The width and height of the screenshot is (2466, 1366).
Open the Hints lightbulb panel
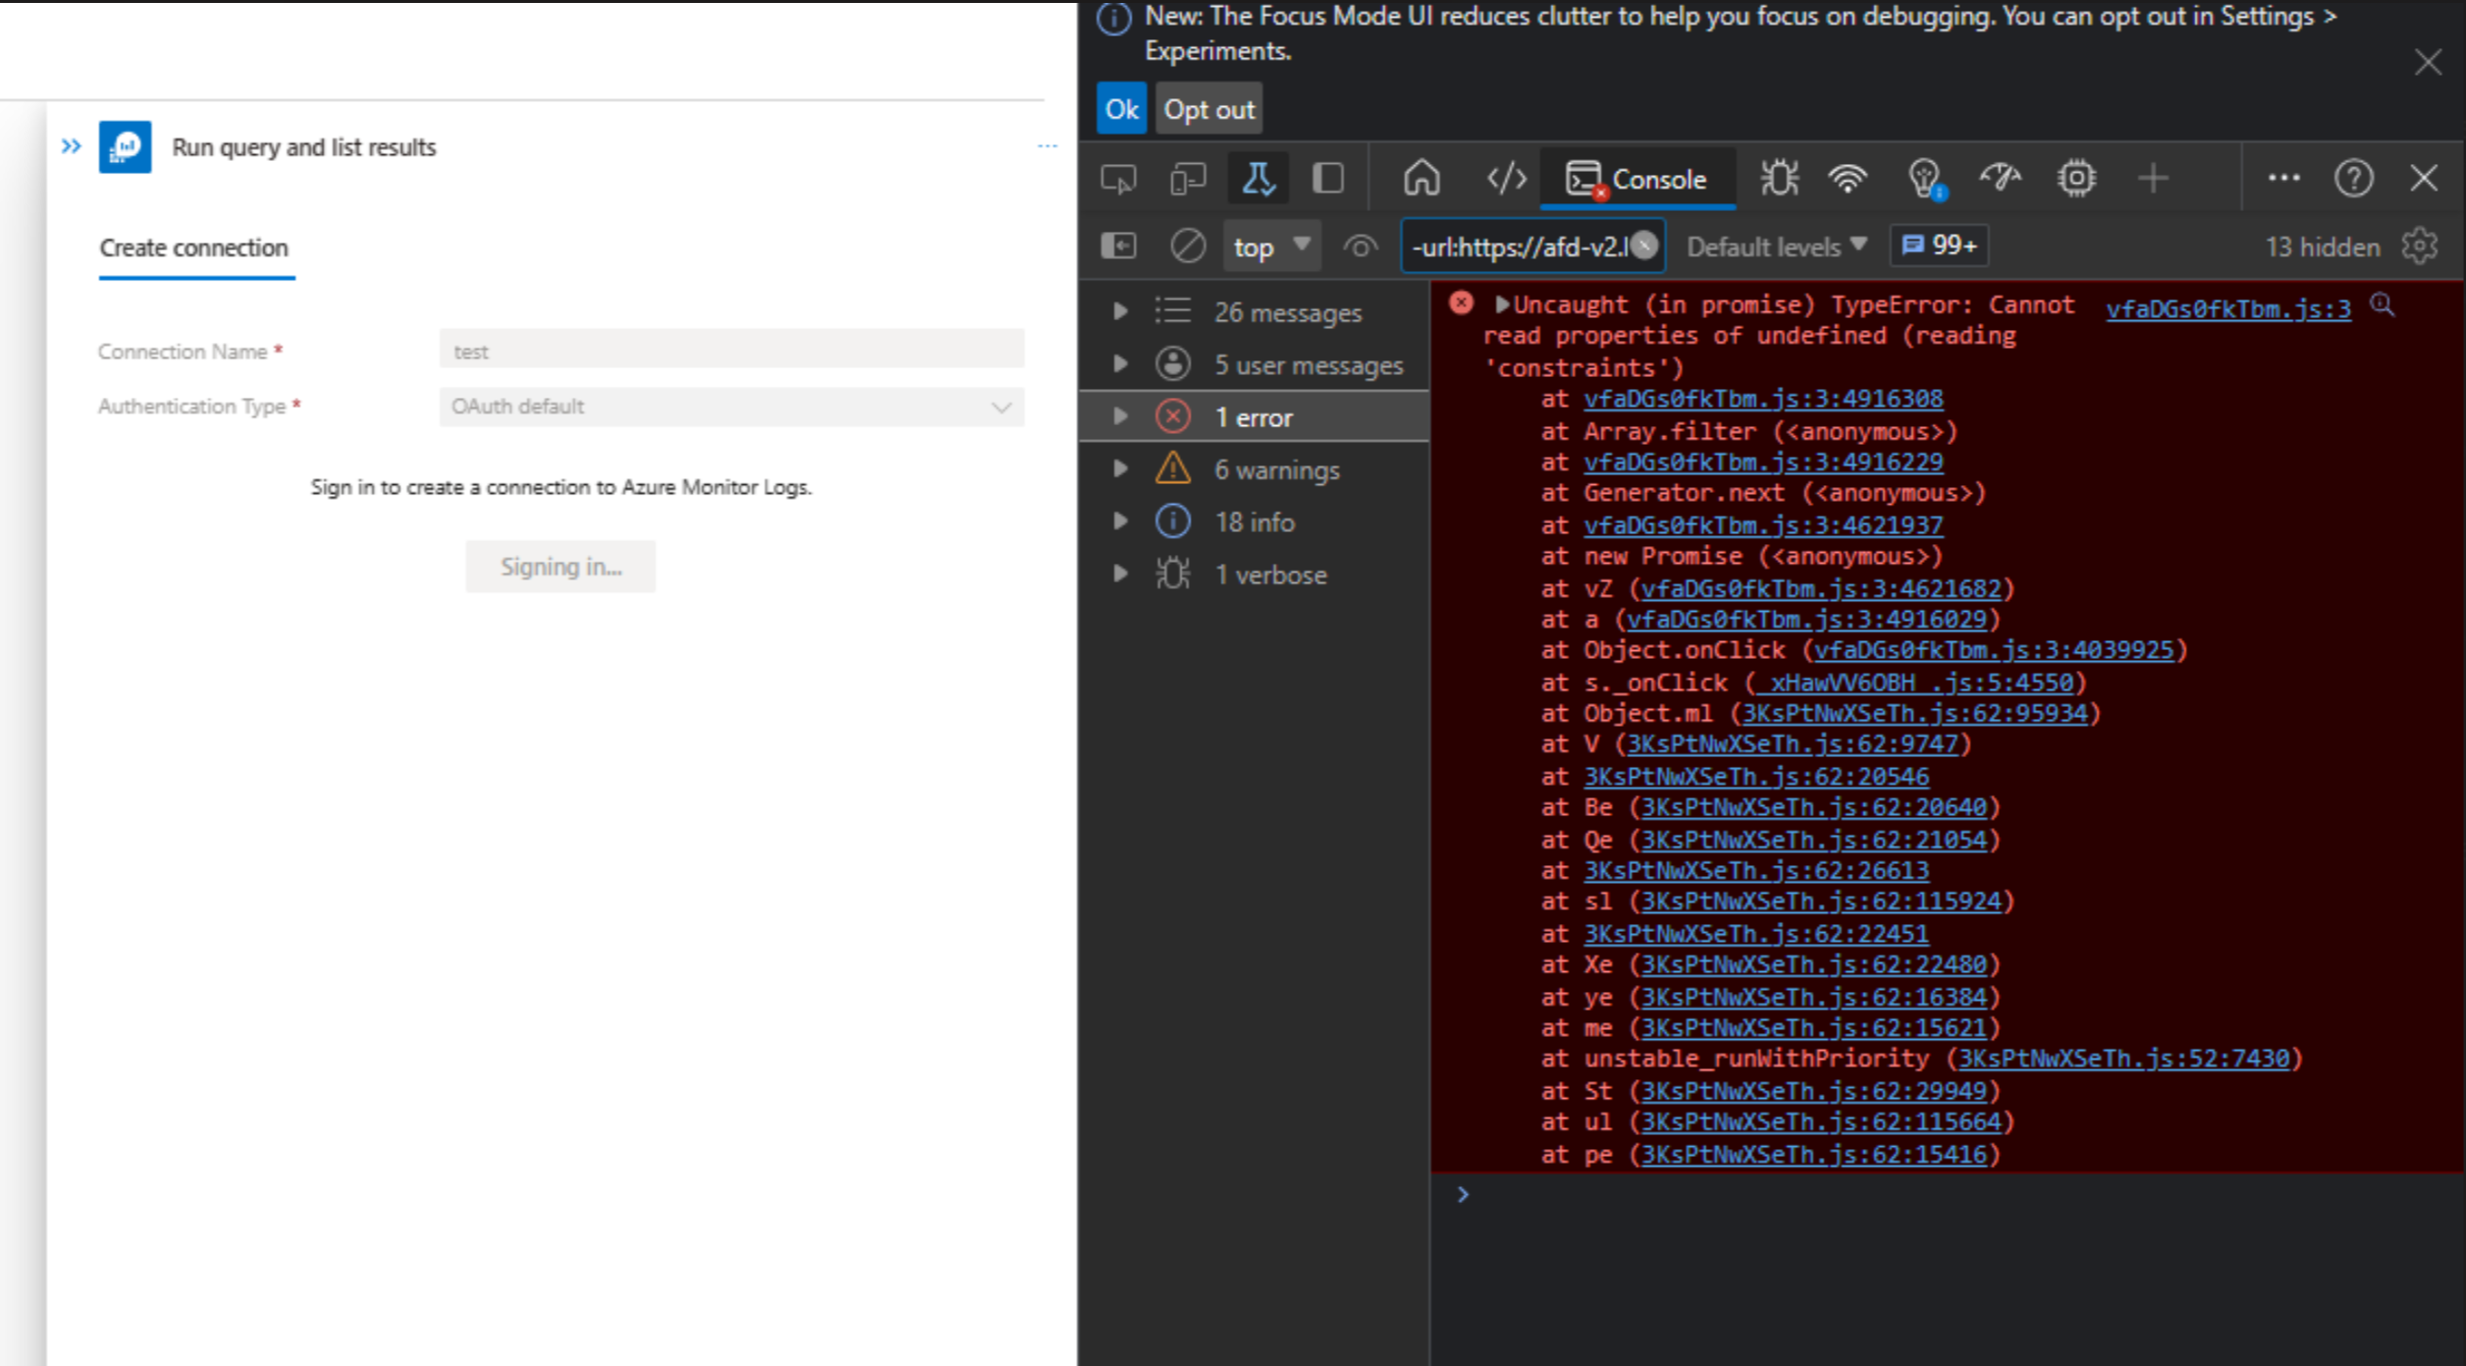(x=1922, y=178)
